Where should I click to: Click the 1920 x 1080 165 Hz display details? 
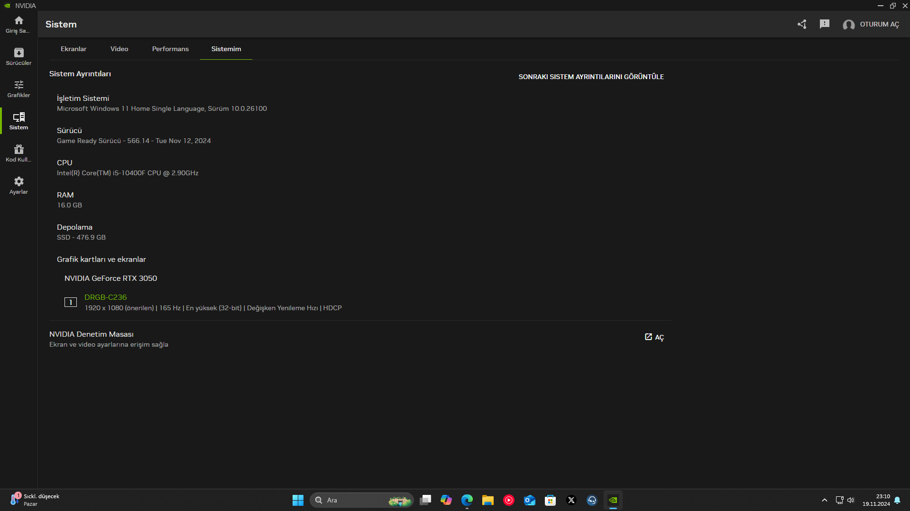click(x=213, y=308)
